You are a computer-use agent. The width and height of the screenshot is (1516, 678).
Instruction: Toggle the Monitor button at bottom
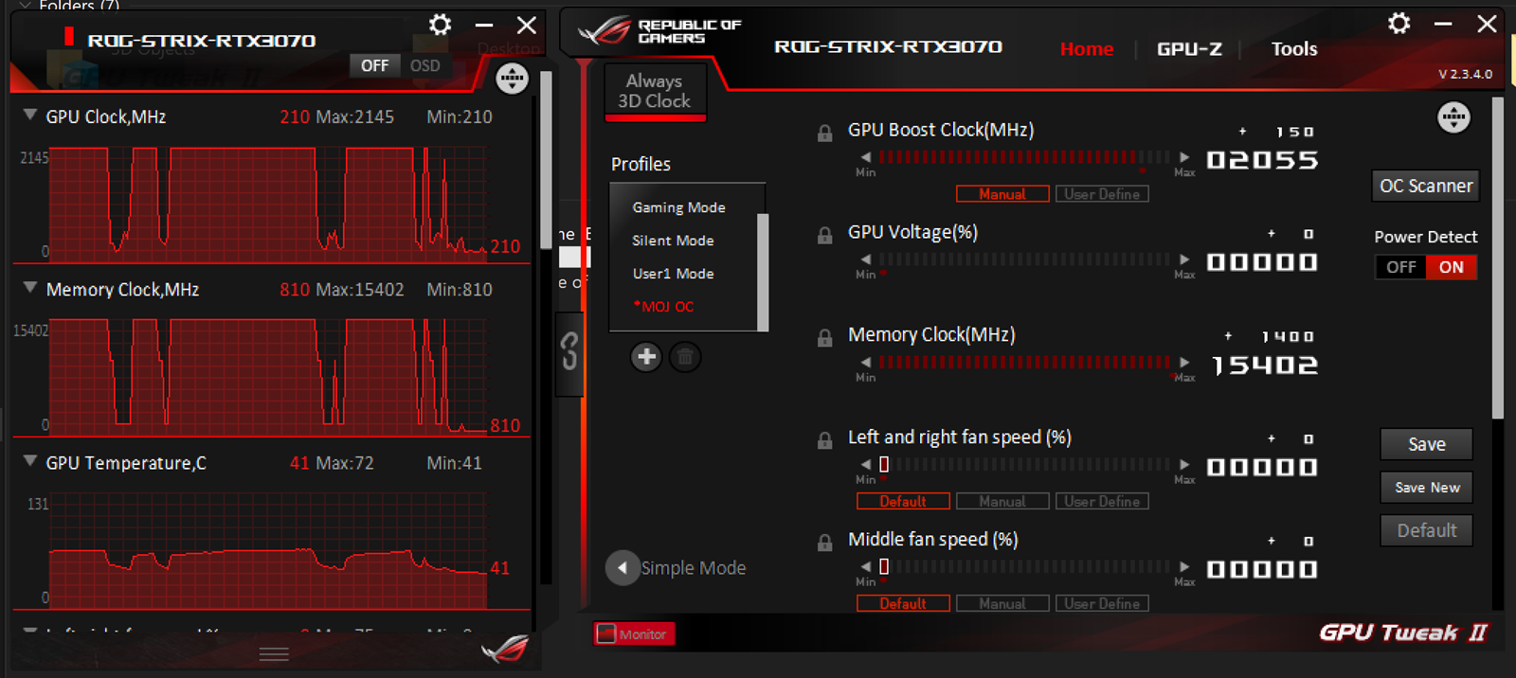coord(634,634)
